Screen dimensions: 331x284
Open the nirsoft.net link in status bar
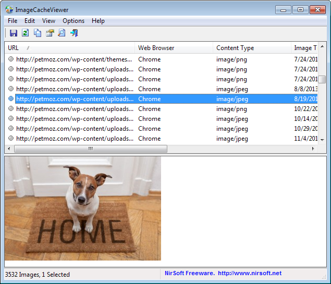(x=250, y=273)
